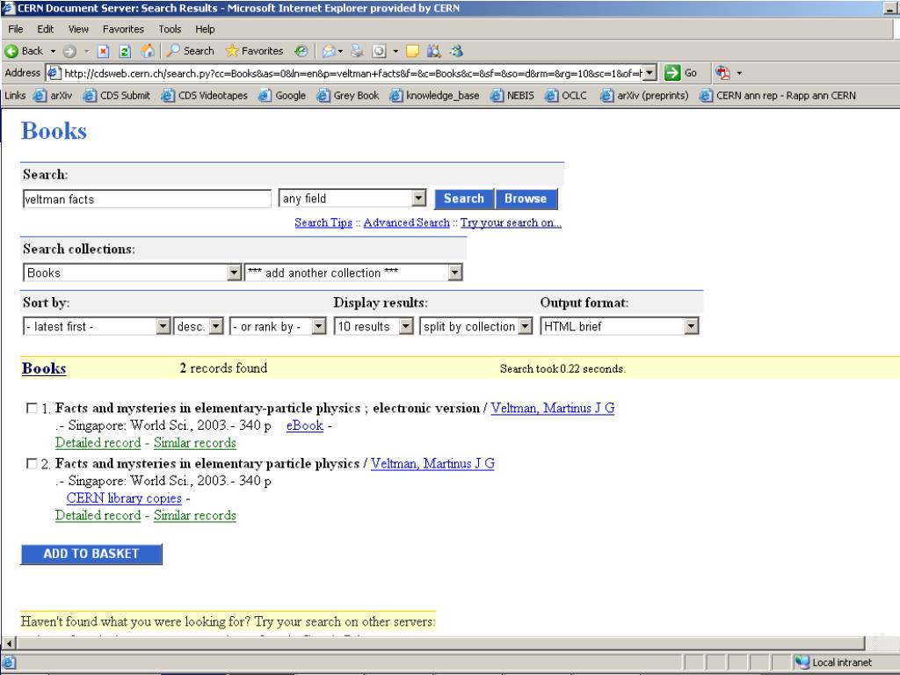Click the Adobe PDF toolbar icon

click(722, 73)
